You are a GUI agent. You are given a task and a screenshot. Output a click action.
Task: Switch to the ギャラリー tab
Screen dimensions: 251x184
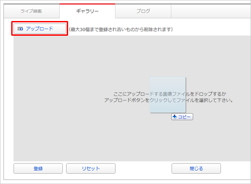(x=87, y=11)
